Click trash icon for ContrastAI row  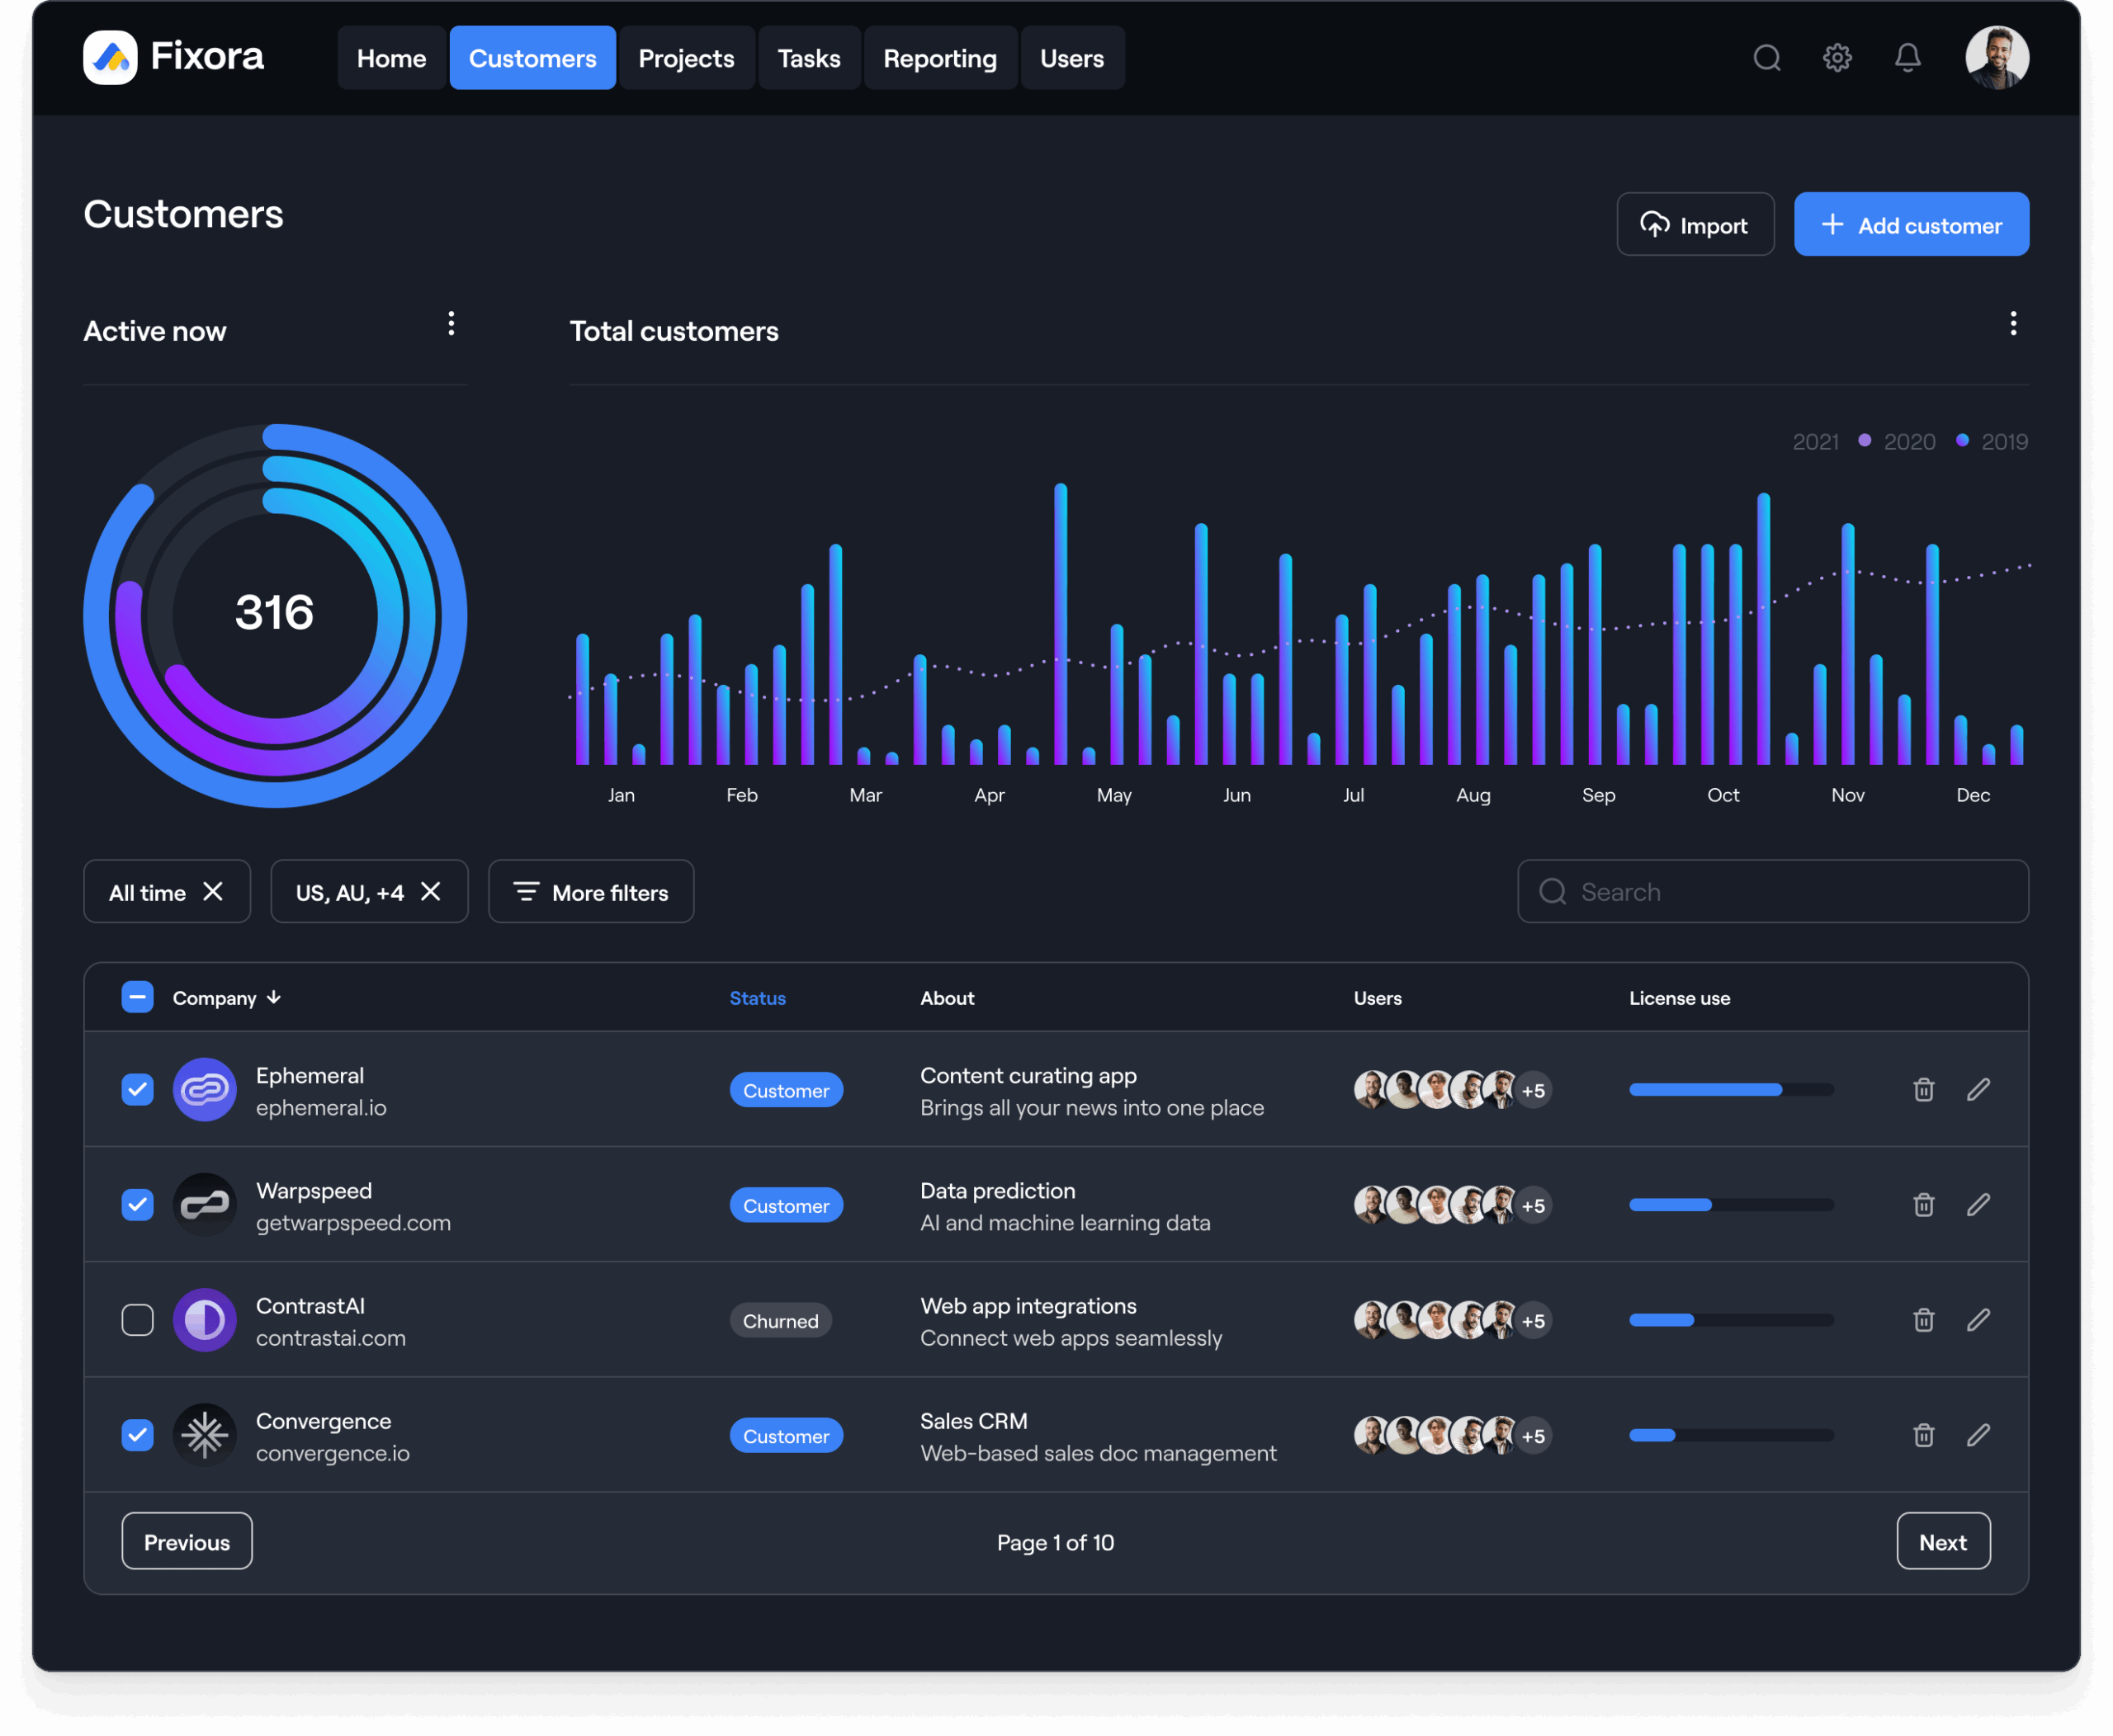tap(1923, 1320)
